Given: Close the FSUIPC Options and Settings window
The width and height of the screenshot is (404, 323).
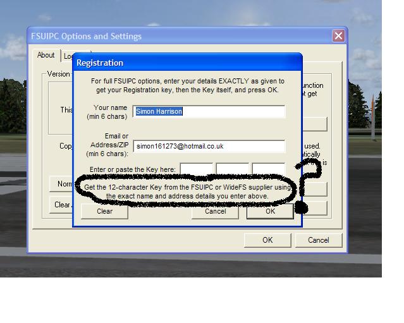Looking at the screenshot, I should (x=338, y=36).
